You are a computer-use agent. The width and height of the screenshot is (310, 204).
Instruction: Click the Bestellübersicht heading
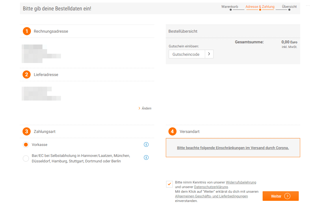(183, 31)
